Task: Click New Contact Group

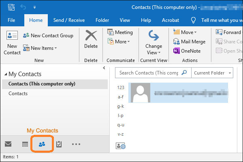Action: tap(48, 36)
